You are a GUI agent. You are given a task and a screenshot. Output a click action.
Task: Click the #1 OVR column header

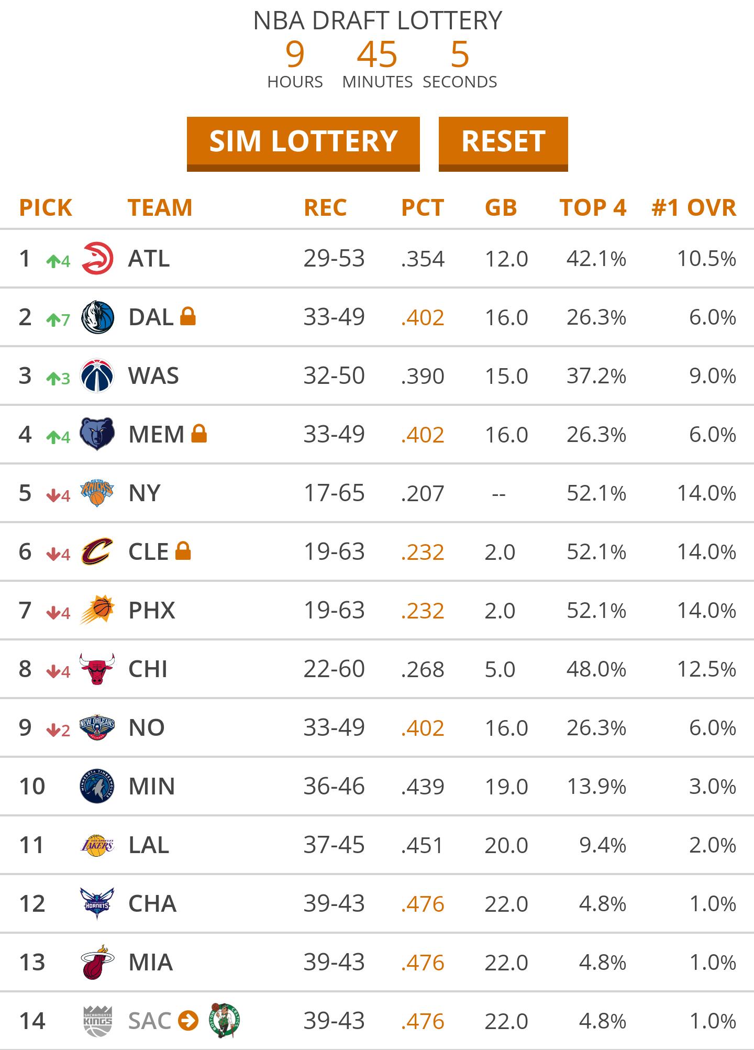(694, 207)
